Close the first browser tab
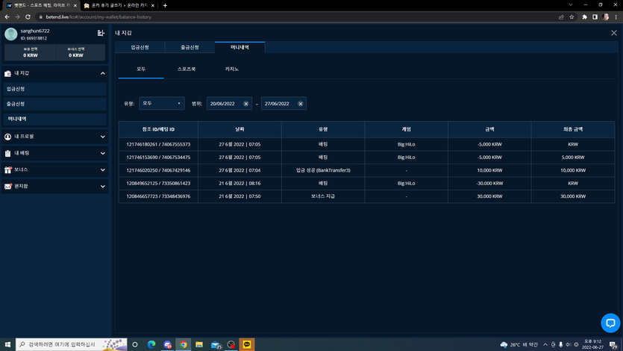 (x=75, y=5)
